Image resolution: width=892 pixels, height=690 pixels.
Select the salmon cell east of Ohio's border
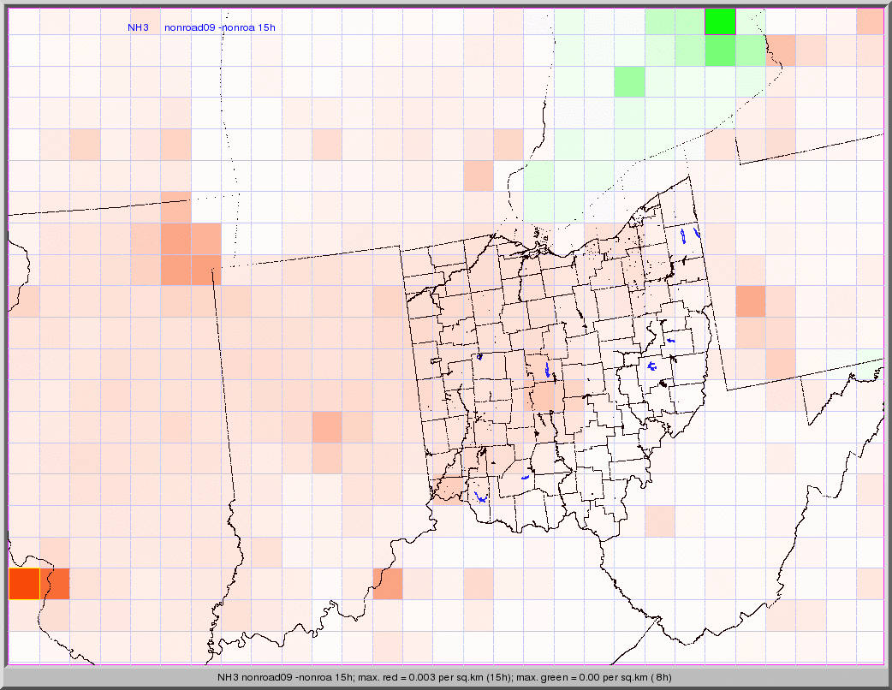pyautogui.click(x=751, y=301)
